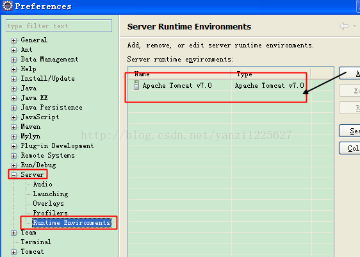Click the Name column header
The width and height of the screenshot is (360, 257).
[x=179, y=74]
